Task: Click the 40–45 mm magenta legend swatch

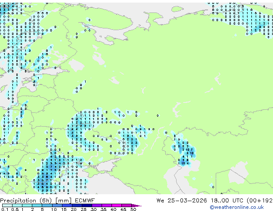Action: point(117,205)
